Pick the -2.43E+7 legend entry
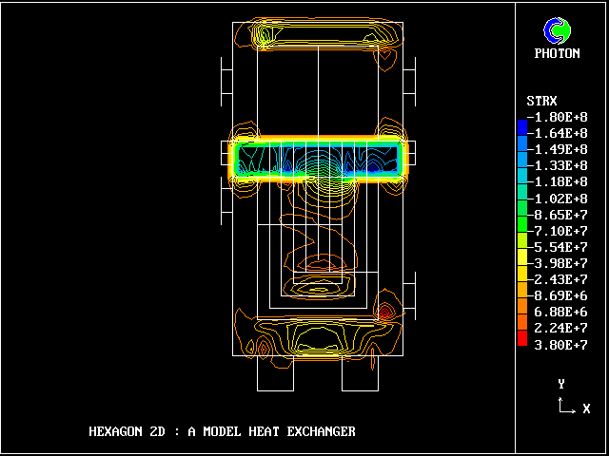 coord(560,279)
